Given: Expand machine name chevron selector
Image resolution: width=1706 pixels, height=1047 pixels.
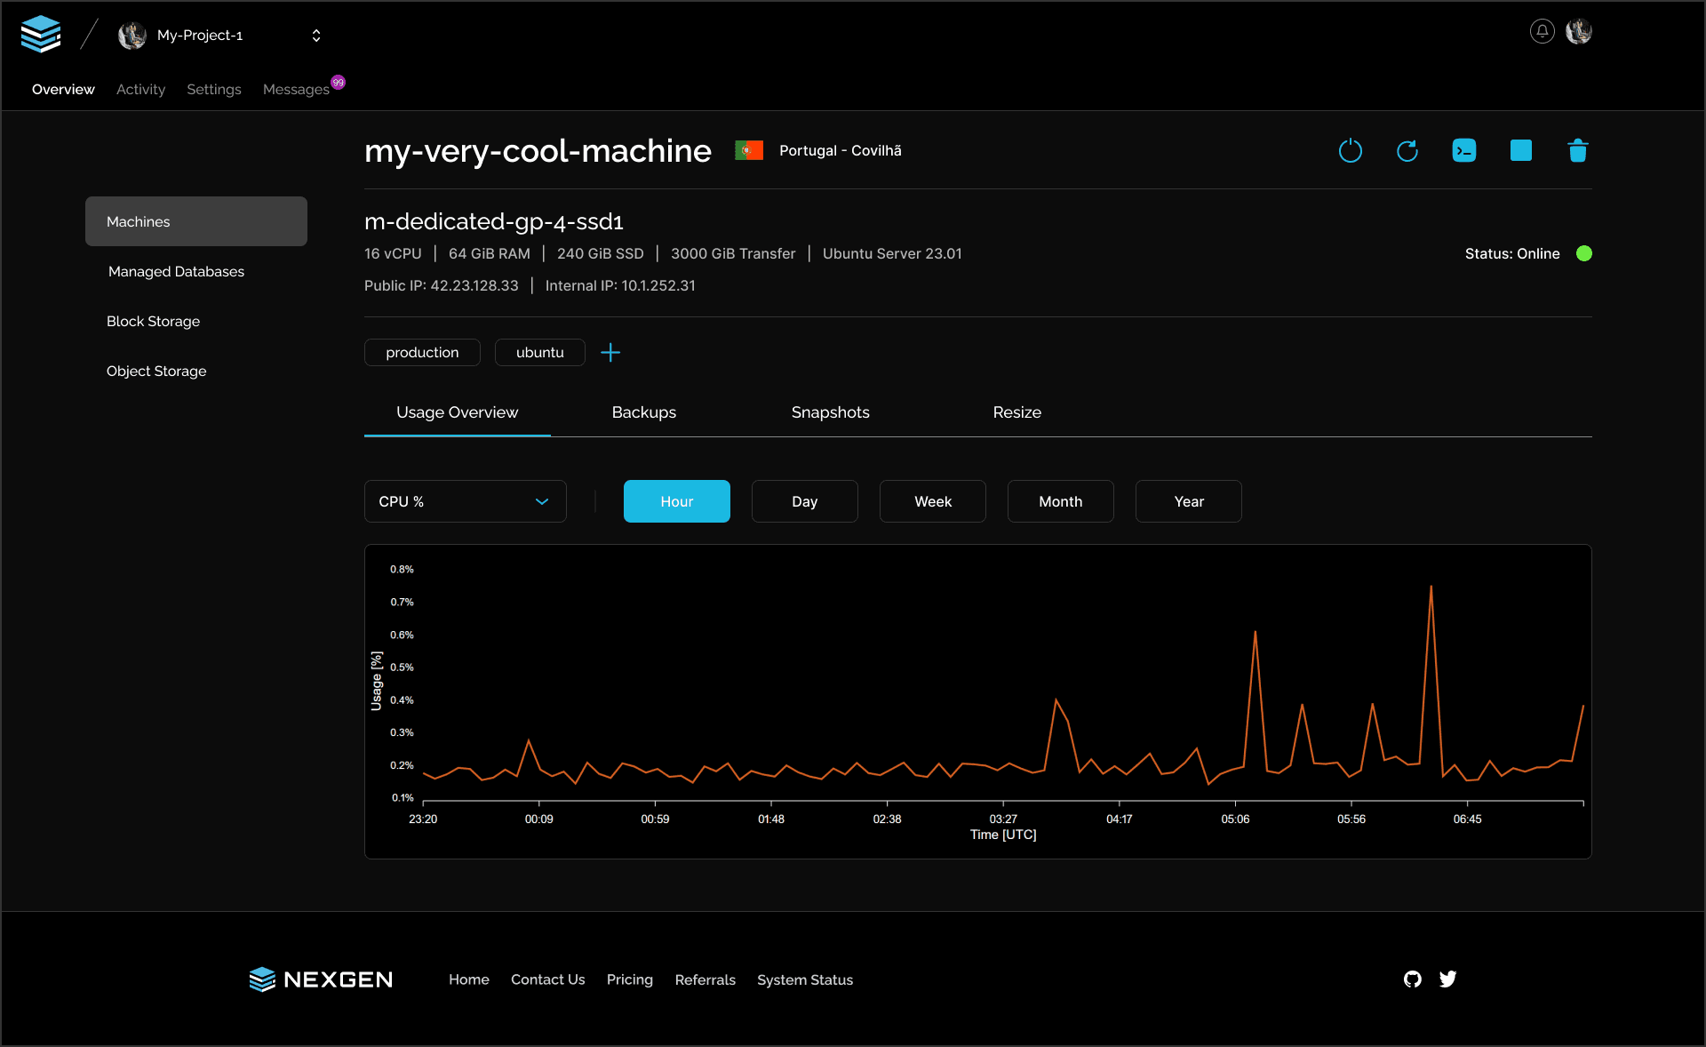Looking at the screenshot, I should (313, 36).
